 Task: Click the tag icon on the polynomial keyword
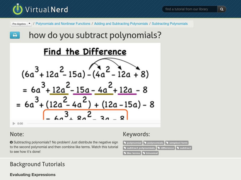[x=125, y=143]
